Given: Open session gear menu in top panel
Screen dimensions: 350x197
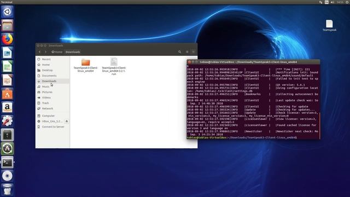Looking at the screenshot, I should point(347,2).
